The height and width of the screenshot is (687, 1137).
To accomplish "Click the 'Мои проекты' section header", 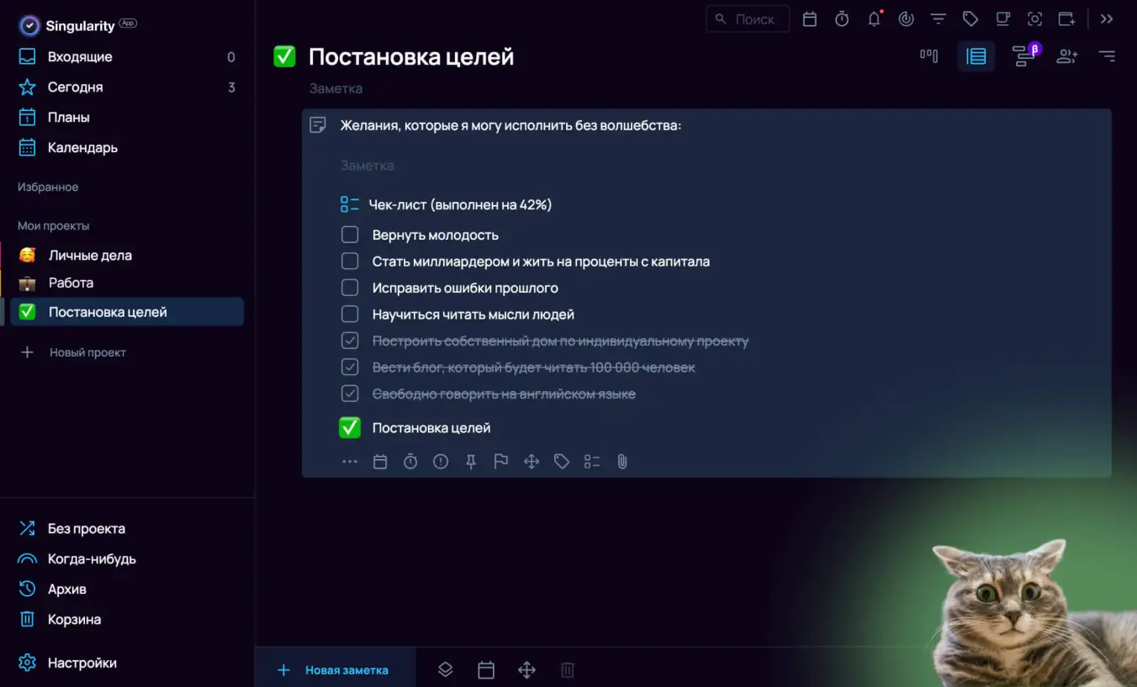I will click(54, 225).
